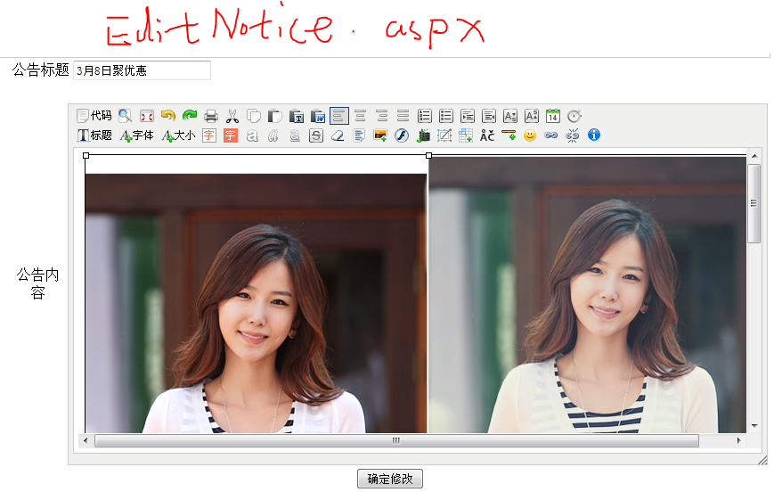
Task: Insert current date with calendar icon
Action: pos(553,116)
